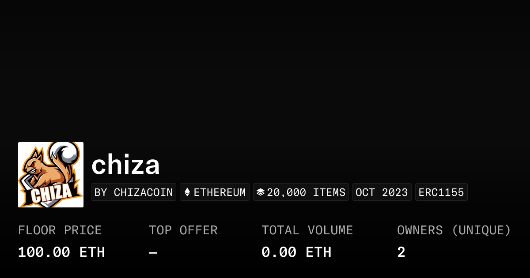This screenshot has width=530, height=278.
Task: Select the ETHEREUM chain label
Action: tap(220, 192)
